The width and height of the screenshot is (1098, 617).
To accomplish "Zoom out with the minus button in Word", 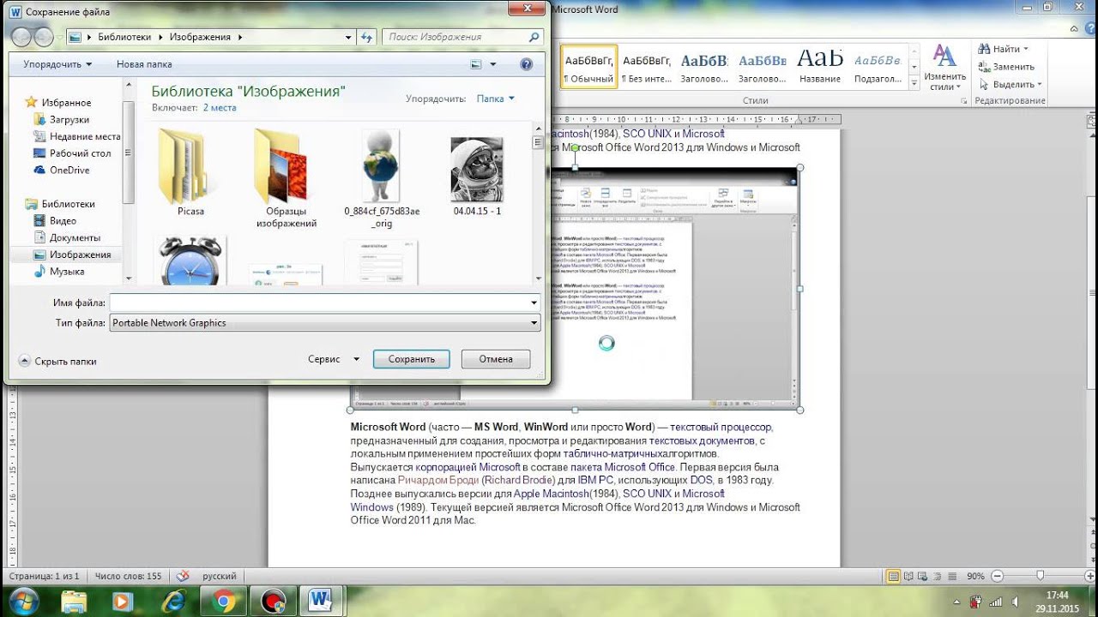I will [997, 576].
